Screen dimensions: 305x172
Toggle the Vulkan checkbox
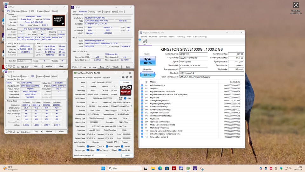coord(88,150)
